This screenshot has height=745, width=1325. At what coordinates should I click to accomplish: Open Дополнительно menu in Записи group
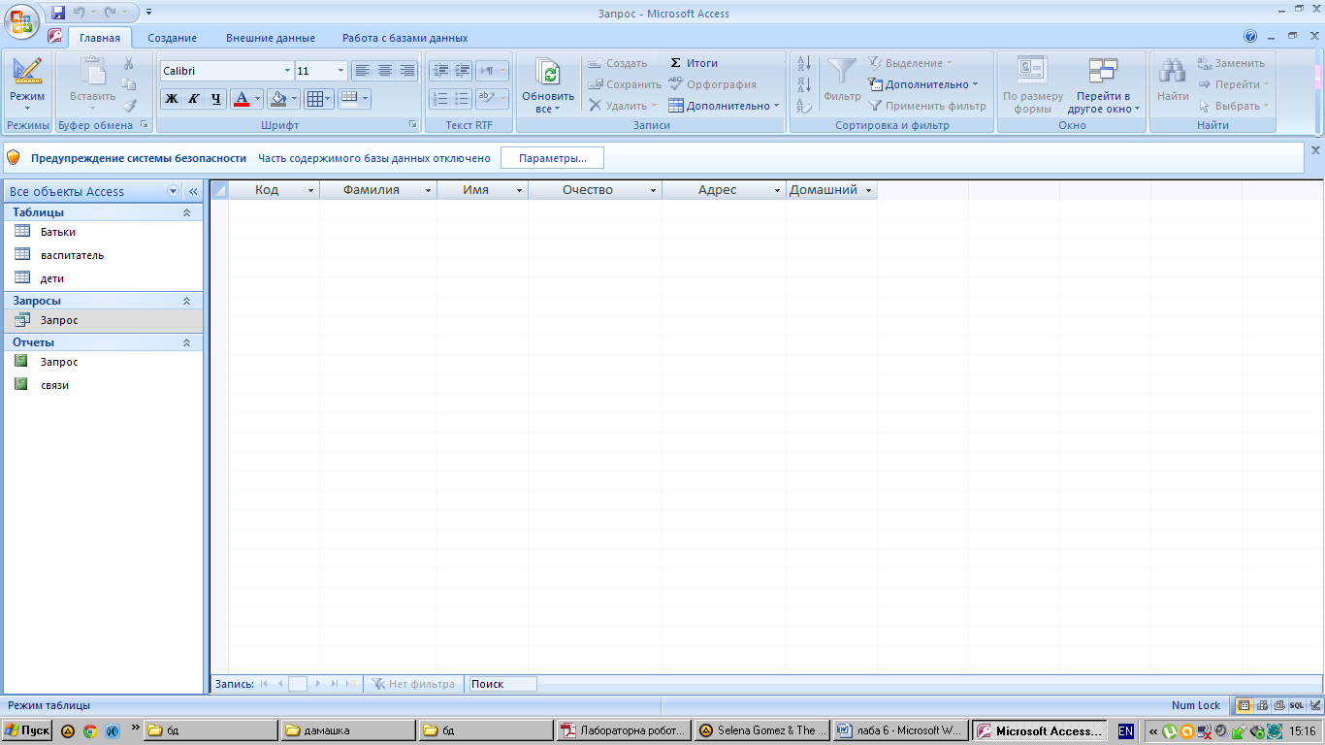click(724, 106)
